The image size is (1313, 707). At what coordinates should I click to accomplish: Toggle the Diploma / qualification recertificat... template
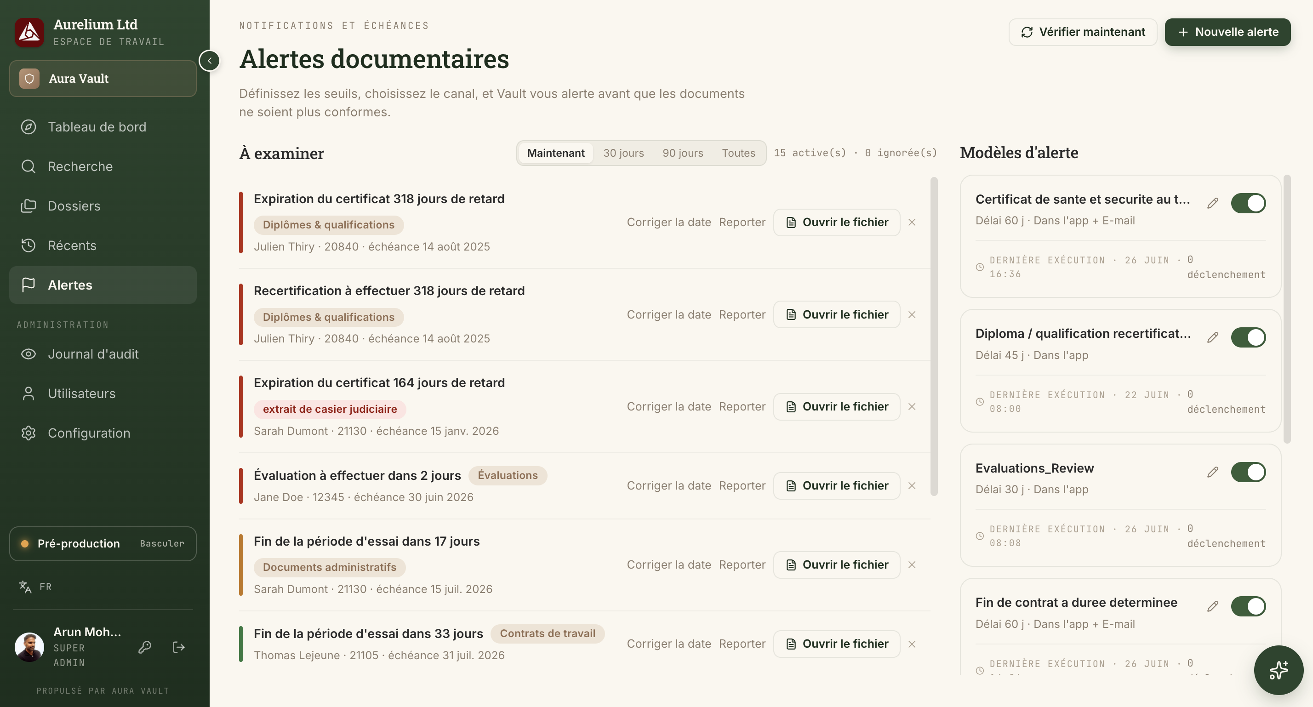pos(1248,337)
